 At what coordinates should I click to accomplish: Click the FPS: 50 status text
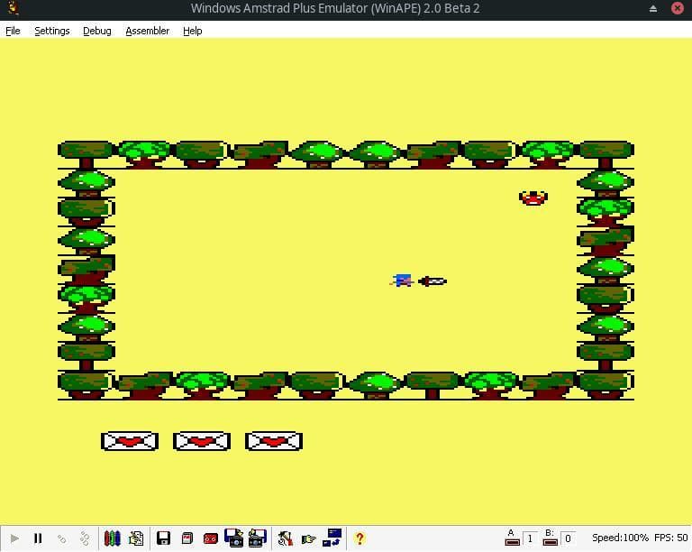tap(670, 538)
